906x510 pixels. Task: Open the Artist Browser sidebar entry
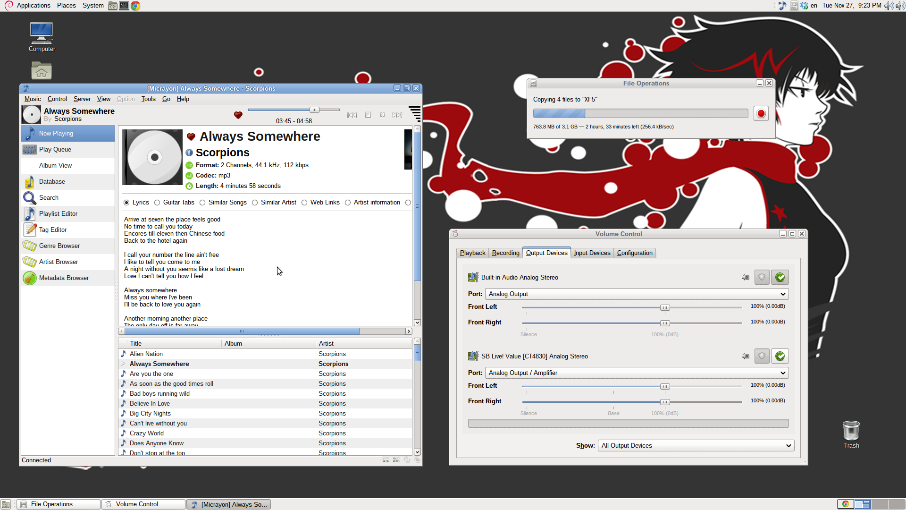(x=68, y=262)
